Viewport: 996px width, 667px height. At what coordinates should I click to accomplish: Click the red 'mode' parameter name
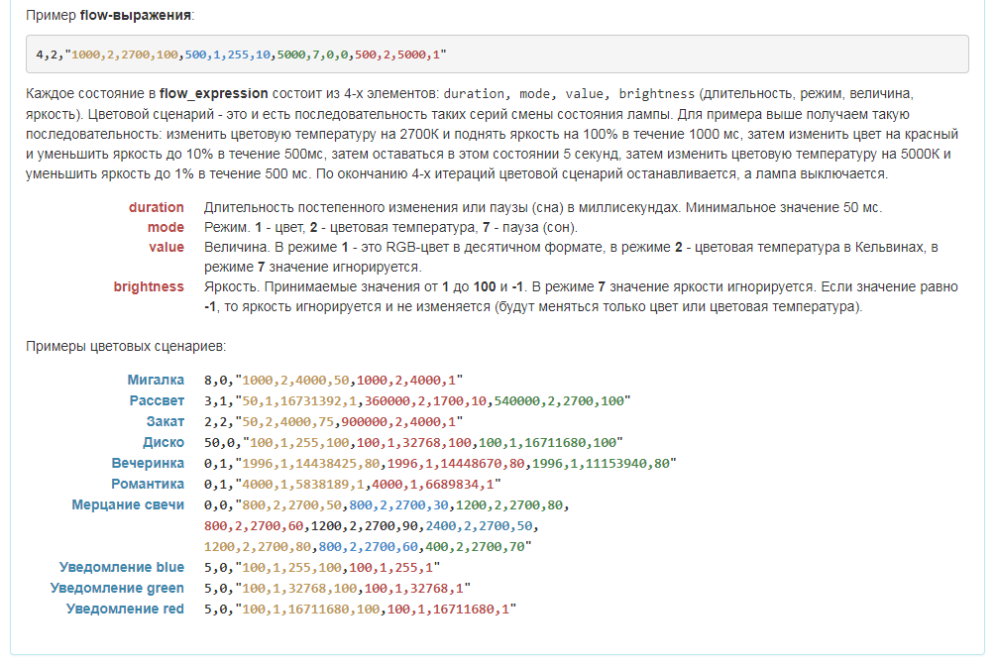click(x=166, y=227)
